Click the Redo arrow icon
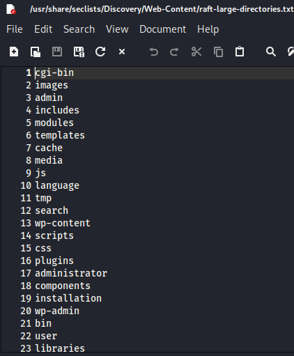The height and width of the screenshot is (356, 294). [174, 52]
